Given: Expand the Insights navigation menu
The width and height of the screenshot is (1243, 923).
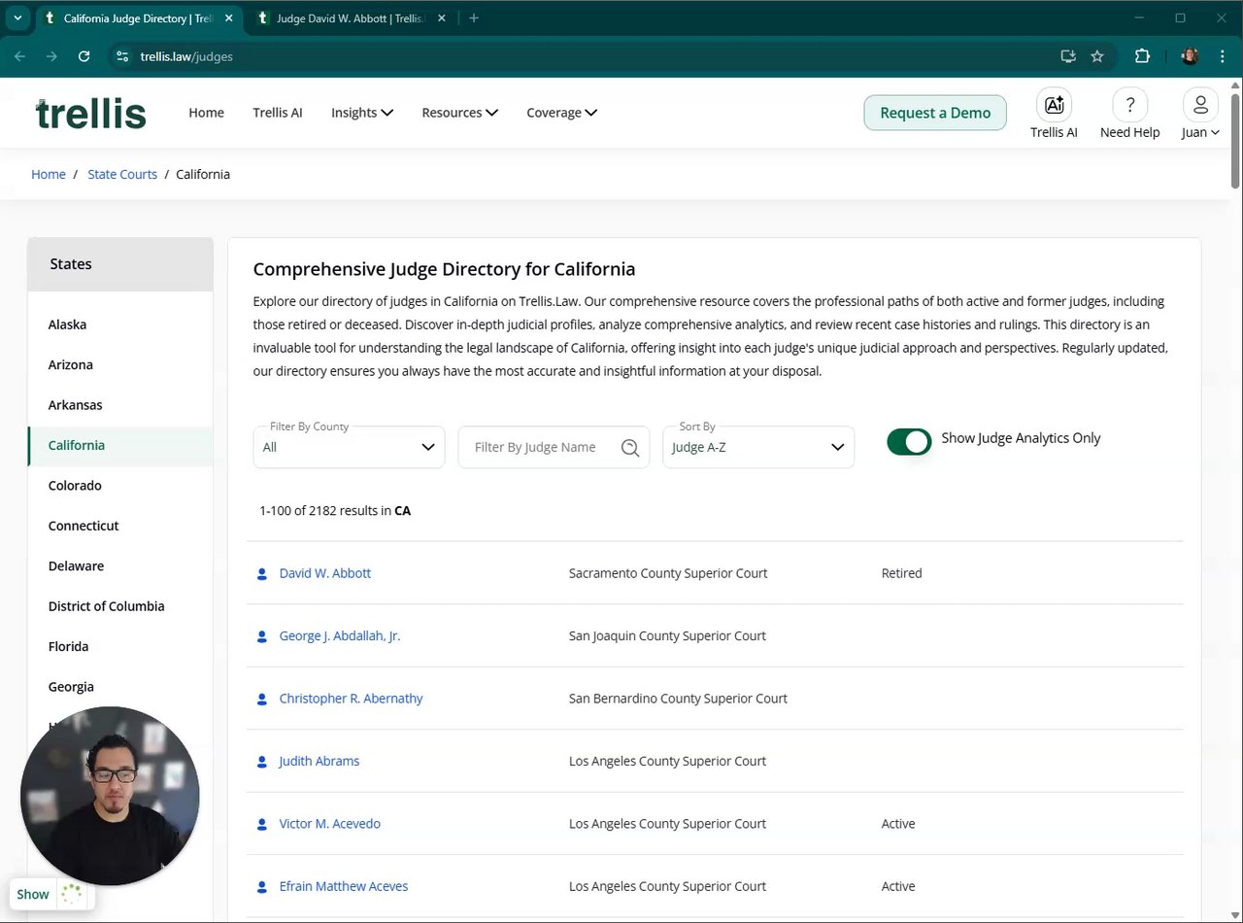Looking at the screenshot, I should tap(362, 113).
